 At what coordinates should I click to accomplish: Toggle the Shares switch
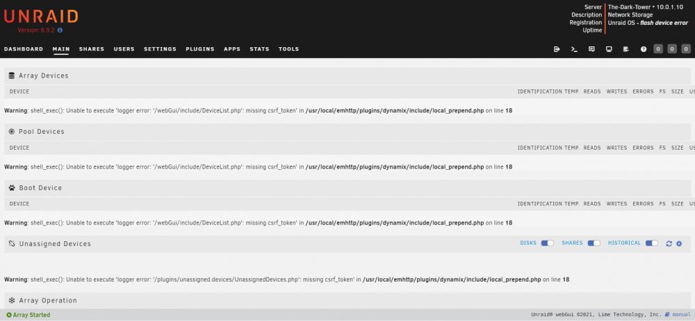(594, 243)
